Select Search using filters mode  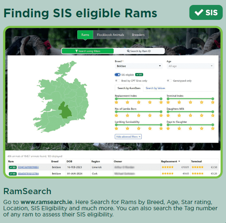click(88, 51)
